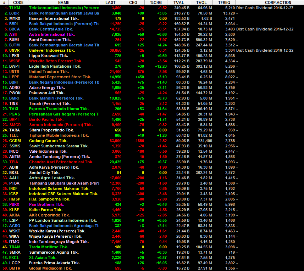Click the name Matahari Department Store Tbk.
Viewport: 304px width, 271px height.
[60, 77]
